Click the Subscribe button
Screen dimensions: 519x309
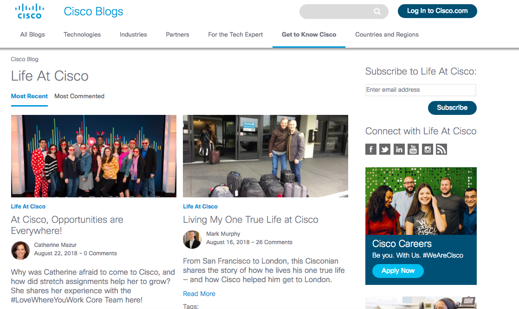(x=452, y=108)
